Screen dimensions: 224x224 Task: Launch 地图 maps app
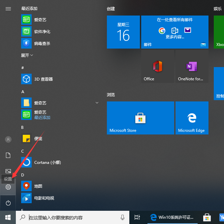38,186
